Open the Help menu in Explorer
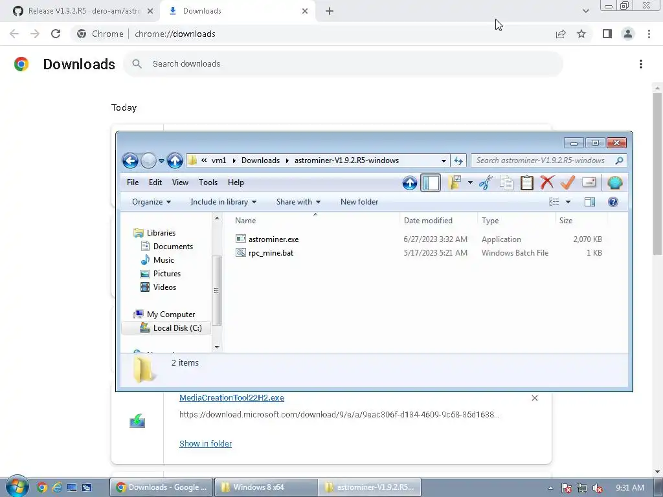The width and height of the screenshot is (663, 497). (x=236, y=182)
